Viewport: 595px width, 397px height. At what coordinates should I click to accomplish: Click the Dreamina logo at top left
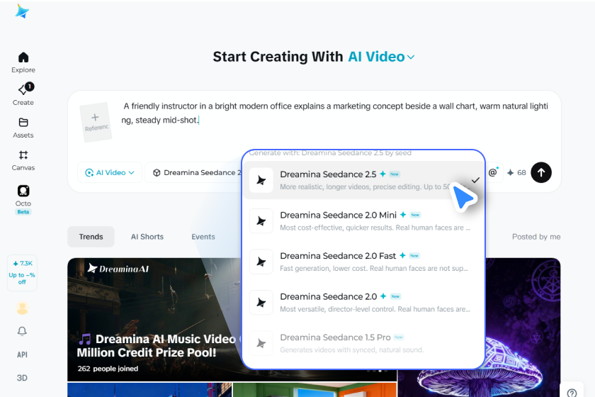22,11
